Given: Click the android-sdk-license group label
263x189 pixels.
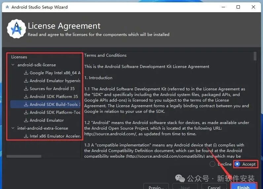Looking at the screenshot, I should [x=37, y=65].
